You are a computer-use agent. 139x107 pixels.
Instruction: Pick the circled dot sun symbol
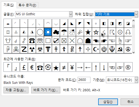point(120,32)
